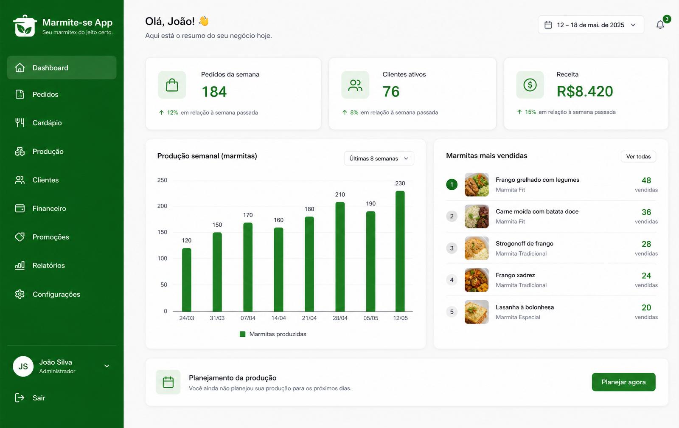Click the Planejar agora button
The image size is (679, 428).
(623, 382)
